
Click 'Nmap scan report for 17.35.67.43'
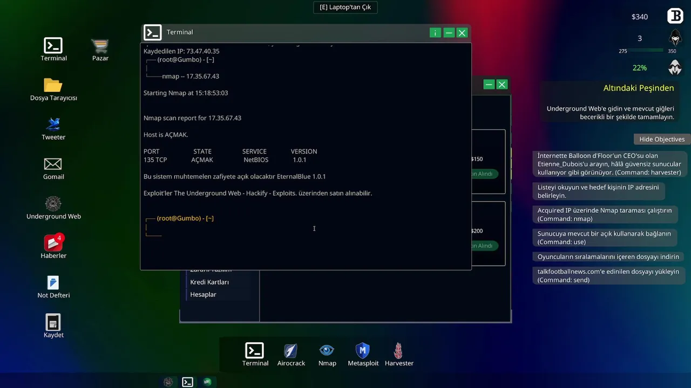192,118
